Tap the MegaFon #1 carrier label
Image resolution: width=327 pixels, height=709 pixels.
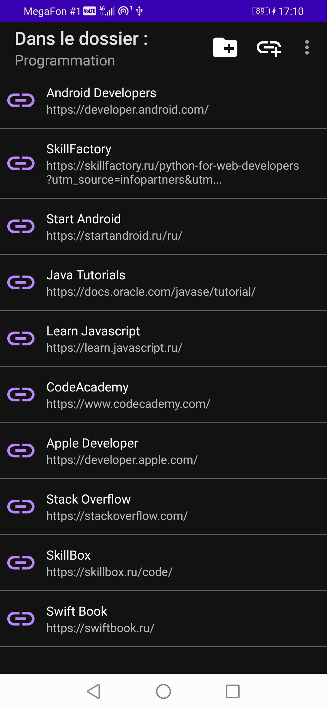pyautogui.click(x=52, y=11)
